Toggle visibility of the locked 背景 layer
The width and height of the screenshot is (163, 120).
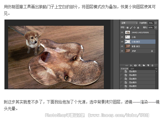click(122, 51)
